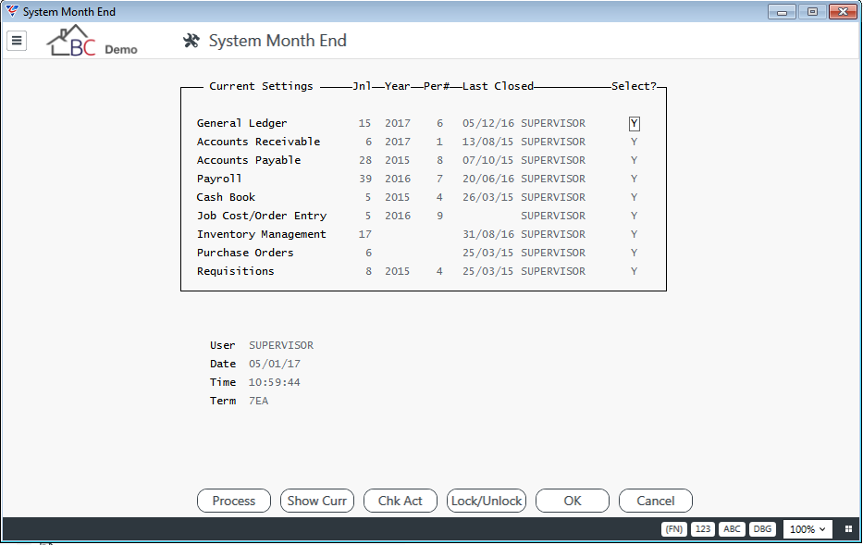Screen dimensions: 863x545
Task: Toggle the 123 numeric indicator
Action: (x=702, y=529)
